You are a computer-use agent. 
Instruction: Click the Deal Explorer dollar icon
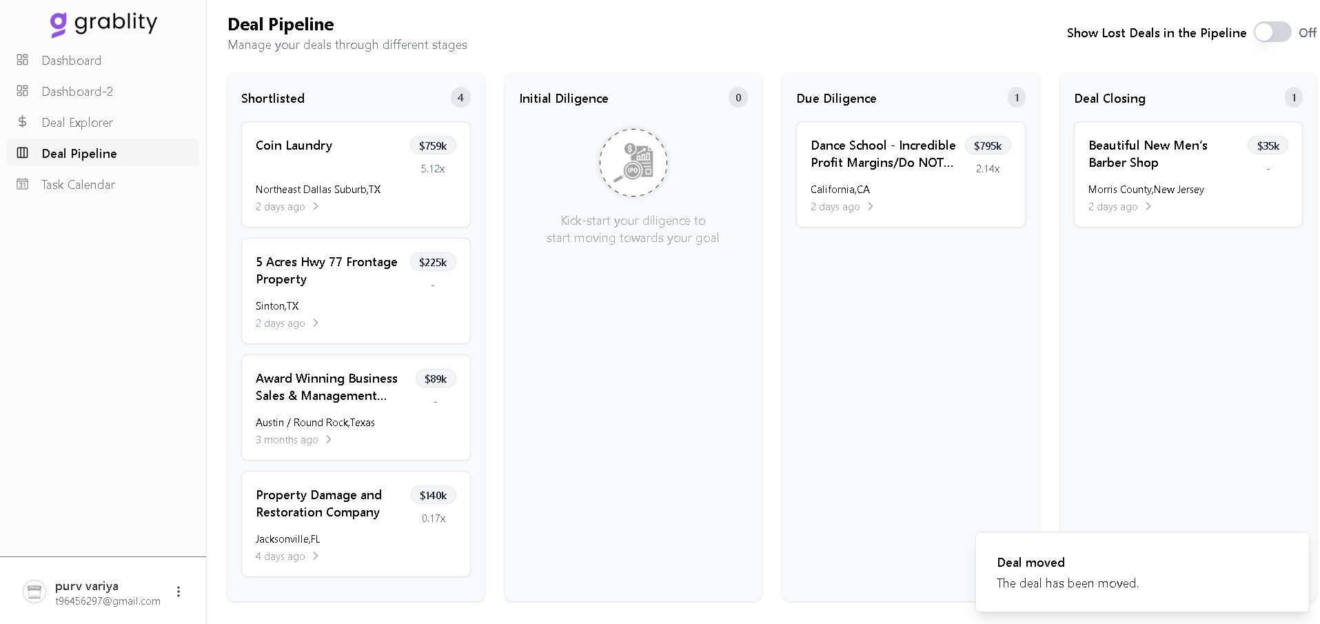coord(23,122)
